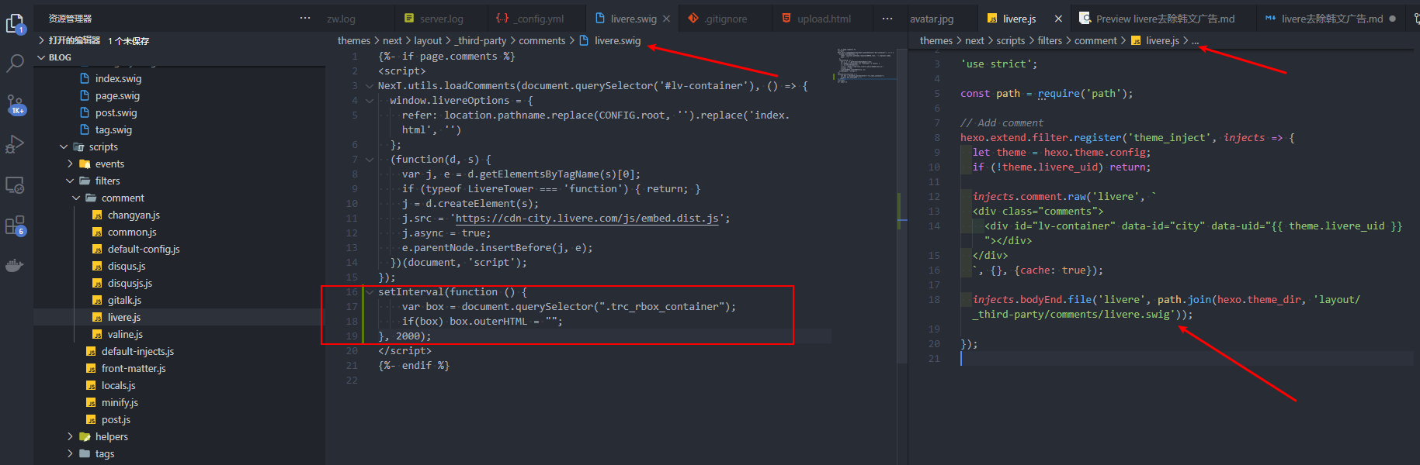Open the Docker view icon
The width and height of the screenshot is (1420, 465).
point(15,266)
